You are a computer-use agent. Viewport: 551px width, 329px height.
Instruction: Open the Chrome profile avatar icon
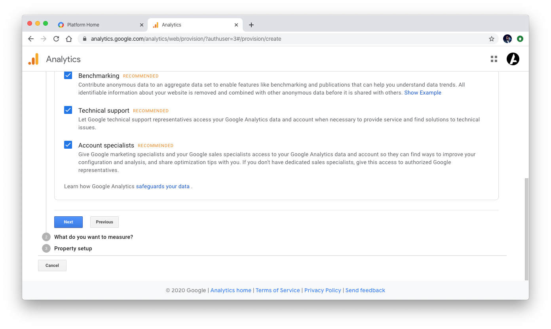(507, 39)
